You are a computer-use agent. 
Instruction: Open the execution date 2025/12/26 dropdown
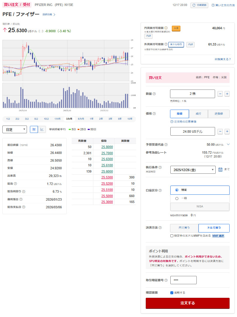click(193, 170)
